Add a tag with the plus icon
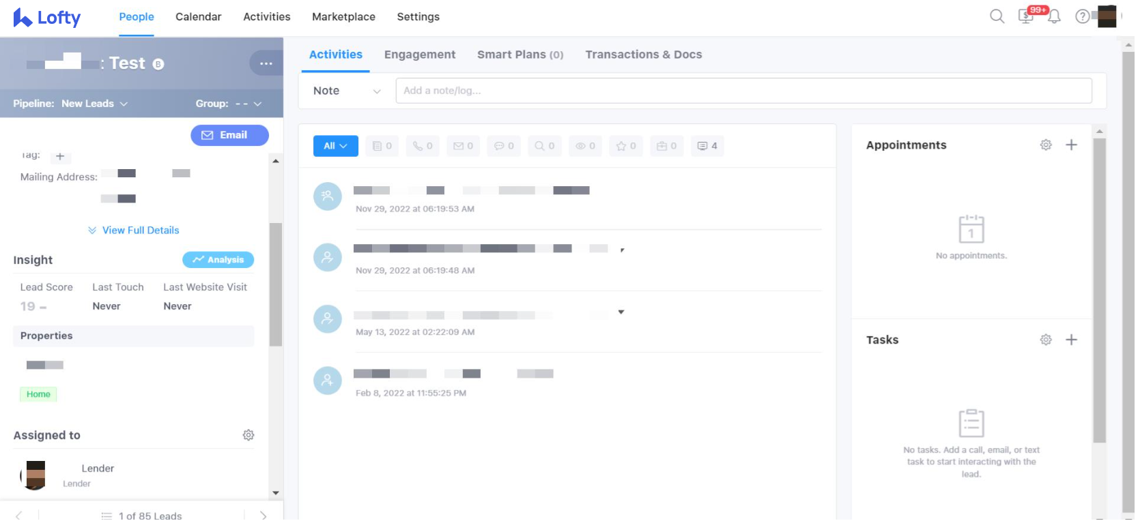1138x523 pixels. pos(60,157)
